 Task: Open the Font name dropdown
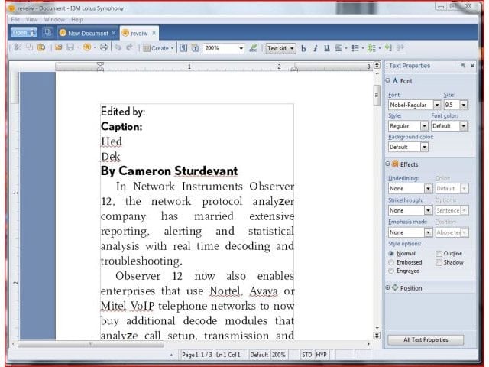click(x=437, y=105)
